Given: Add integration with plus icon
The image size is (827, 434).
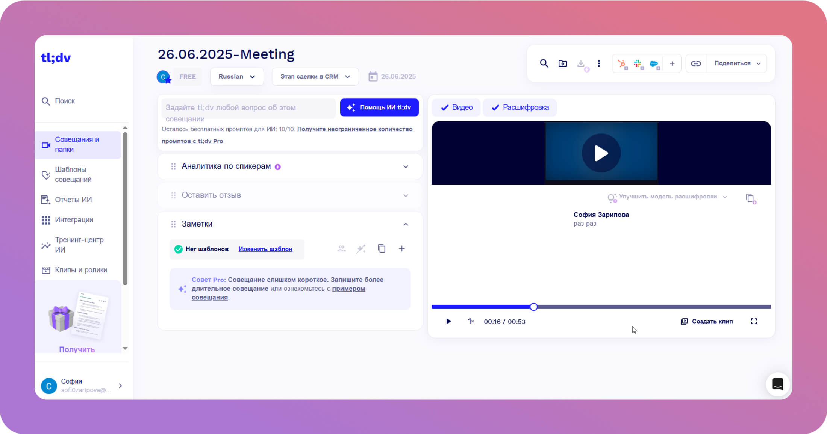Looking at the screenshot, I should pyautogui.click(x=672, y=64).
